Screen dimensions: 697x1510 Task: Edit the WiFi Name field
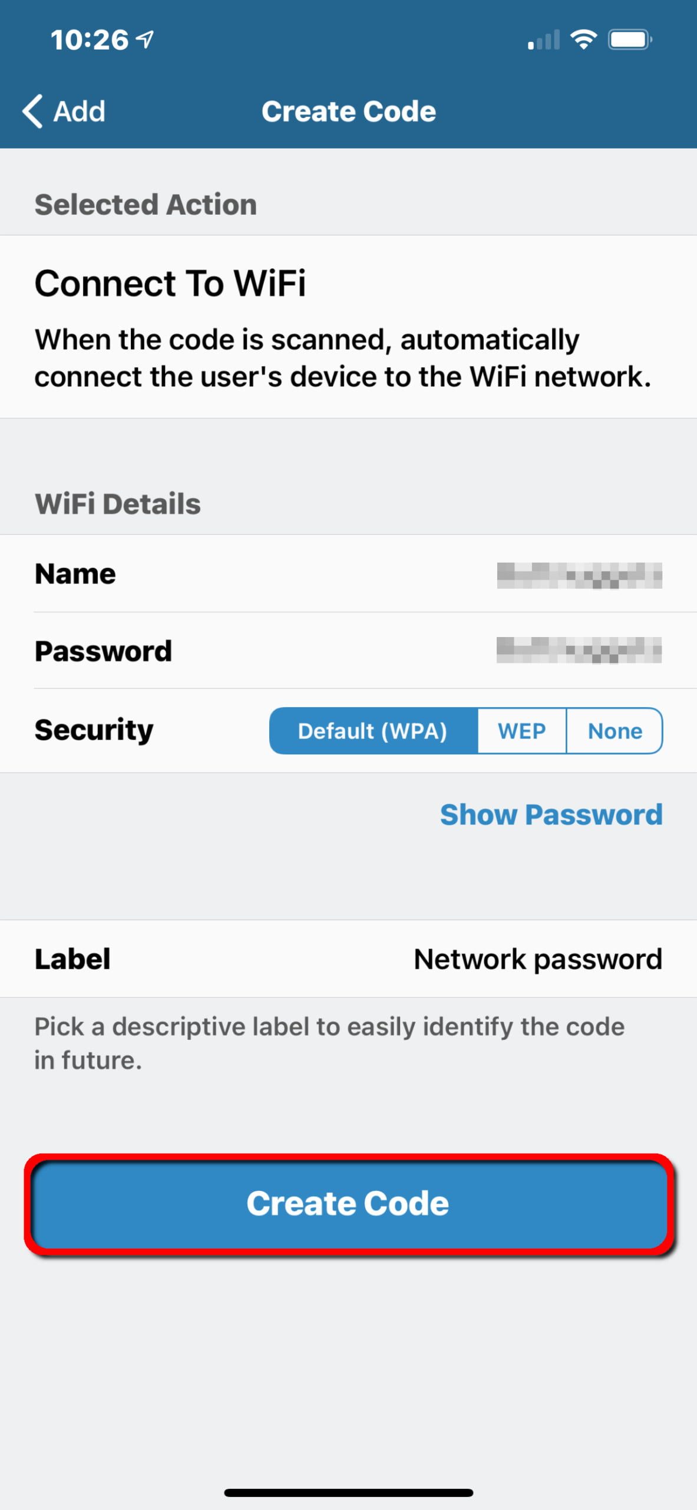[579, 575]
